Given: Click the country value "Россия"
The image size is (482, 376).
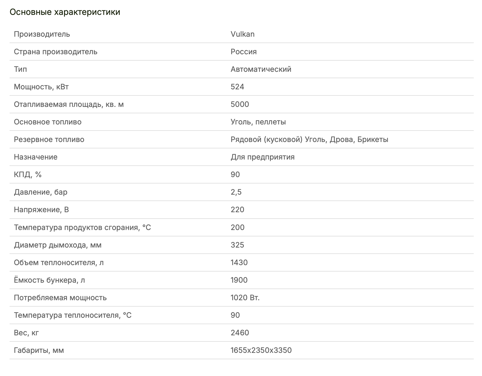Looking at the screenshot, I should coord(243,52).
